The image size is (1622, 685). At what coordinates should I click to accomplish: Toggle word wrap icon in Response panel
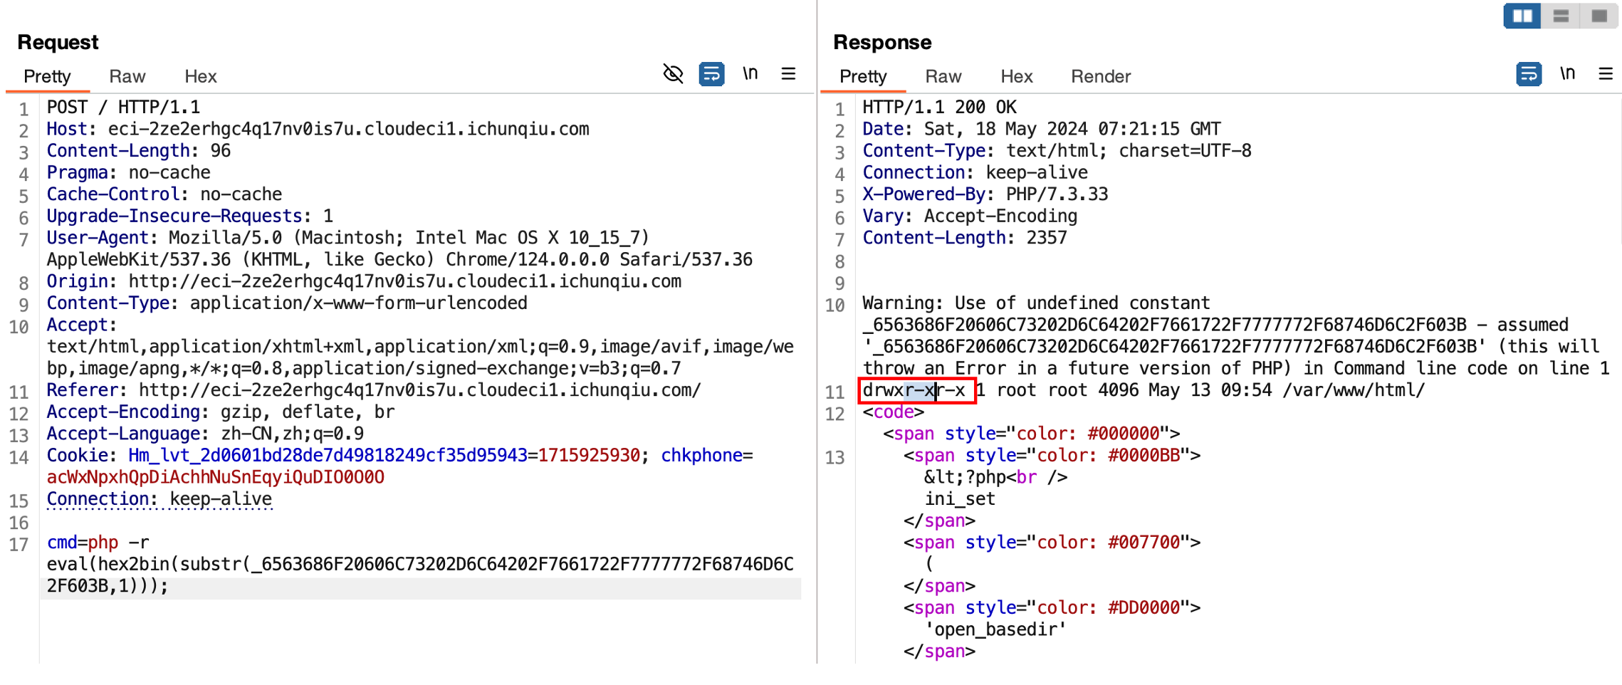click(x=1529, y=74)
